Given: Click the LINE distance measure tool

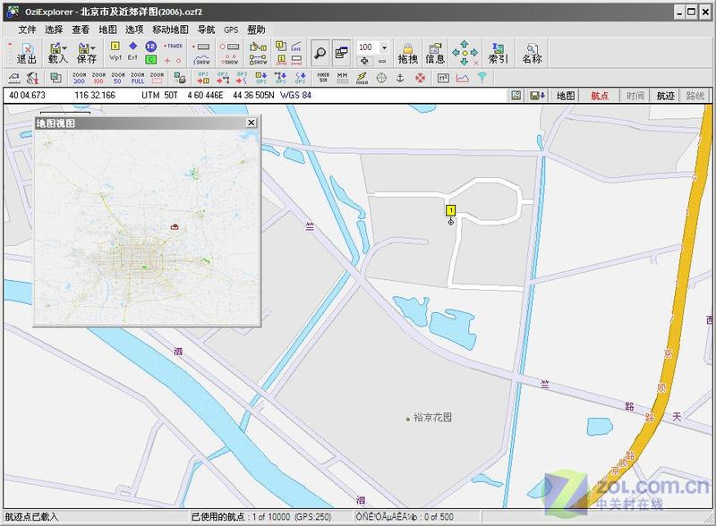Looking at the screenshot, I should click(296, 46).
